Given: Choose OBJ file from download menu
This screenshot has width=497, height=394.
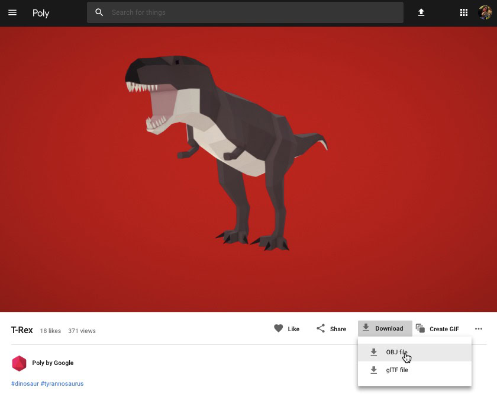Looking at the screenshot, I should tap(415, 352).
